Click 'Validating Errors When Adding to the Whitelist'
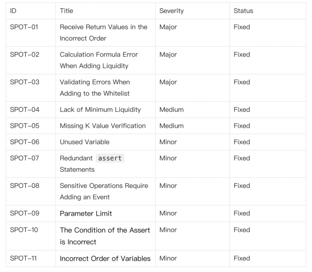Screen dimensions: 312x272 click(x=95, y=87)
